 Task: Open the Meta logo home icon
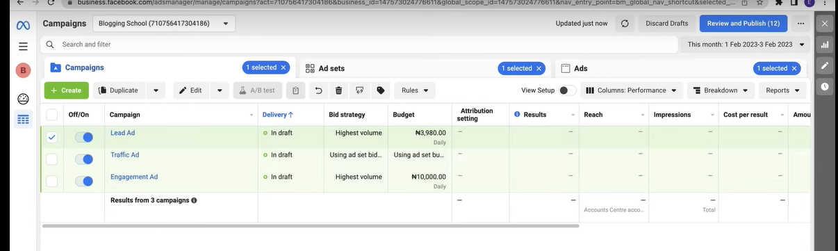pos(23,26)
